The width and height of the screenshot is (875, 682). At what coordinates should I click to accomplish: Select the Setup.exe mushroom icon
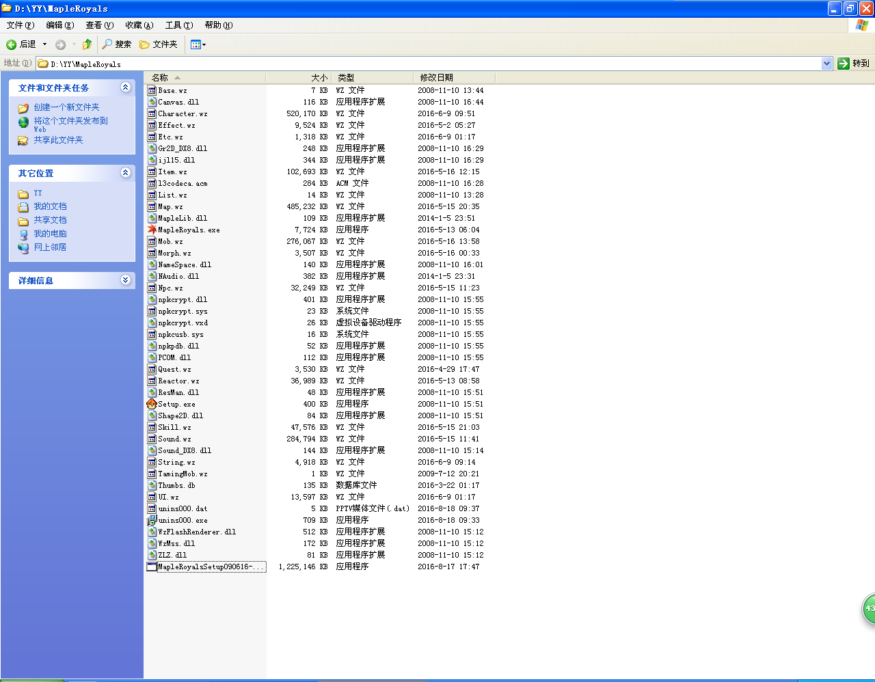[x=152, y=404]
